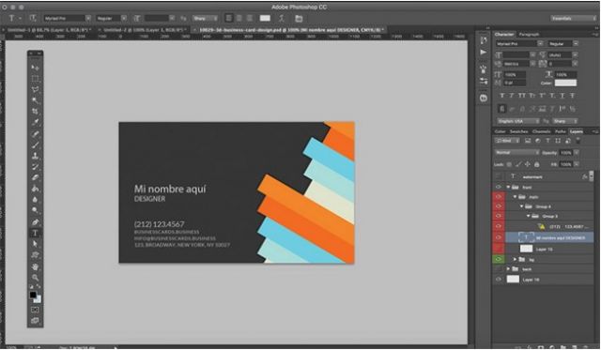The height and width of the screenshot is (350, 601).
Task: Select the Move tool in the toolbox
Action: click(35, 68)
